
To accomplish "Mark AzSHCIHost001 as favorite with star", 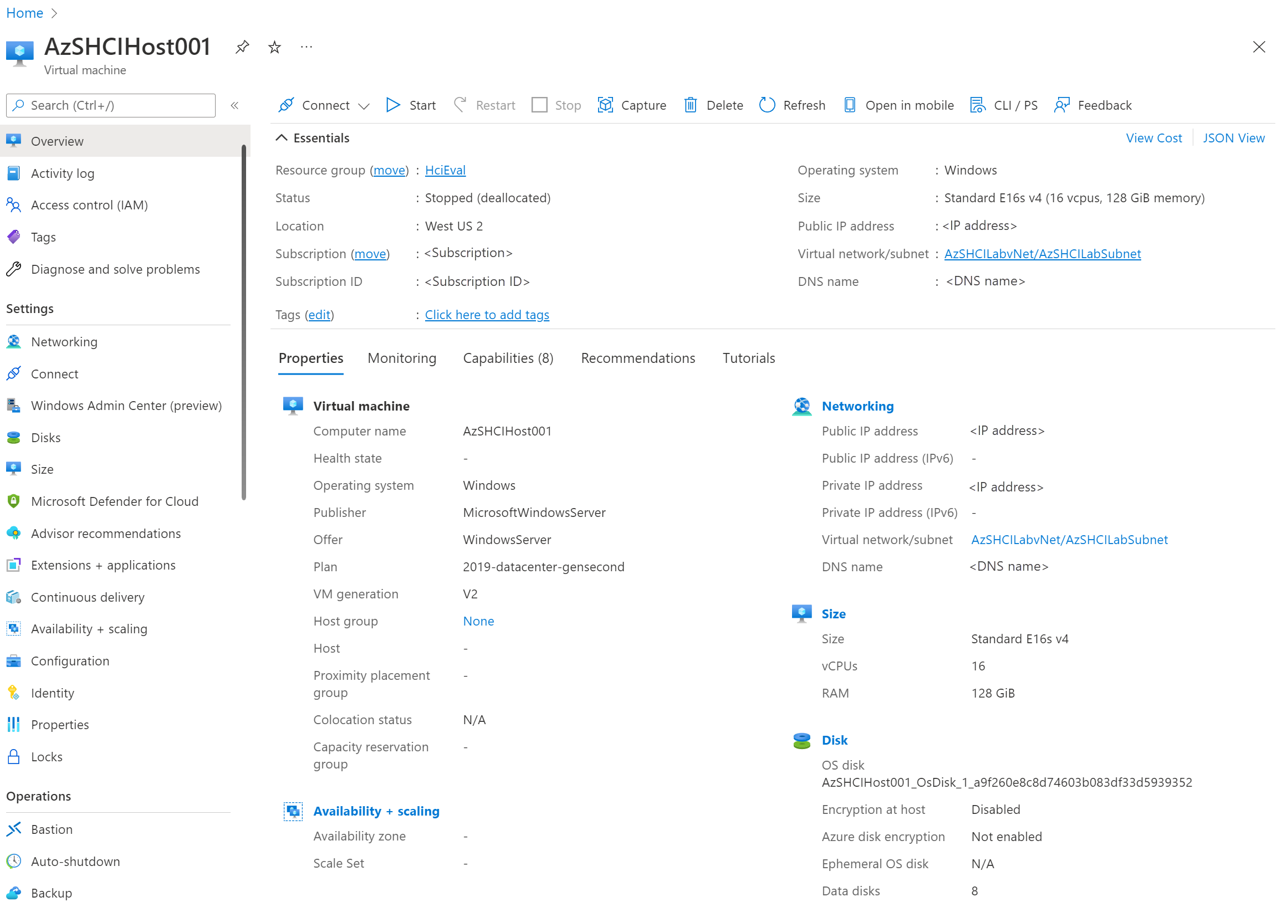I will [274, 47].
